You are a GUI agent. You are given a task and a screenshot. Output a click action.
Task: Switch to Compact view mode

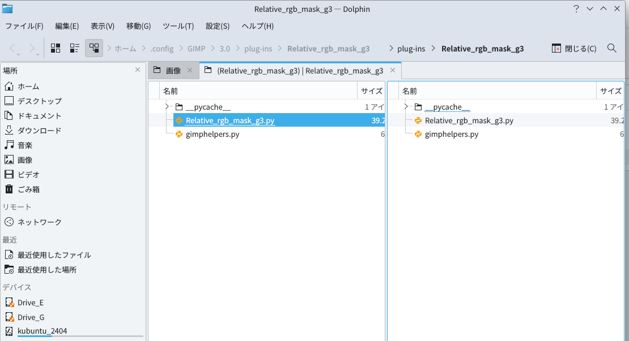[x=75, y=48]
